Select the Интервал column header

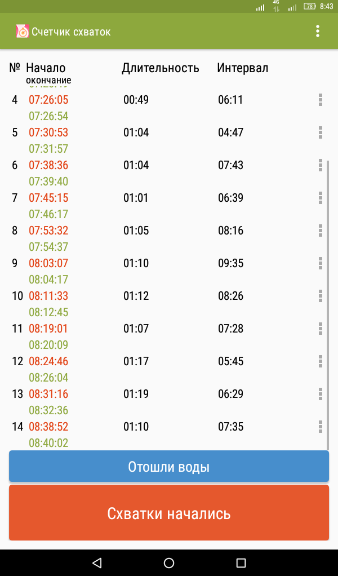[243, 68]
